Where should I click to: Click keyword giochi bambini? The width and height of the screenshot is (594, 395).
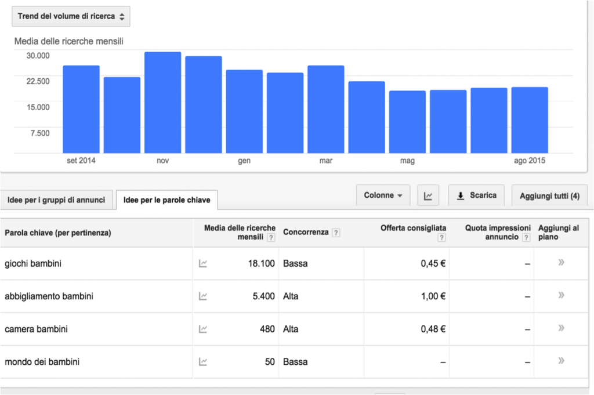click(33, 263)
